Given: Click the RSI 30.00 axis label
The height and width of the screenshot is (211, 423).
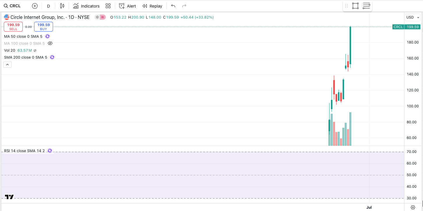Looking at the screenshot, I should 412,198.
